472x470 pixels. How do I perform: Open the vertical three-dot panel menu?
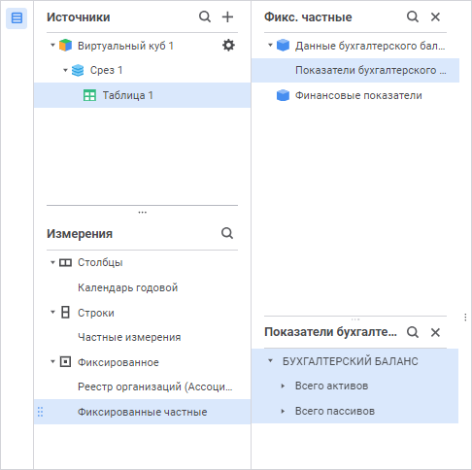(465, 318)
